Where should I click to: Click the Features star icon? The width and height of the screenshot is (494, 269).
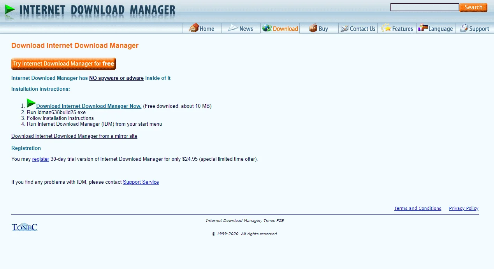(x=386, y=28)
